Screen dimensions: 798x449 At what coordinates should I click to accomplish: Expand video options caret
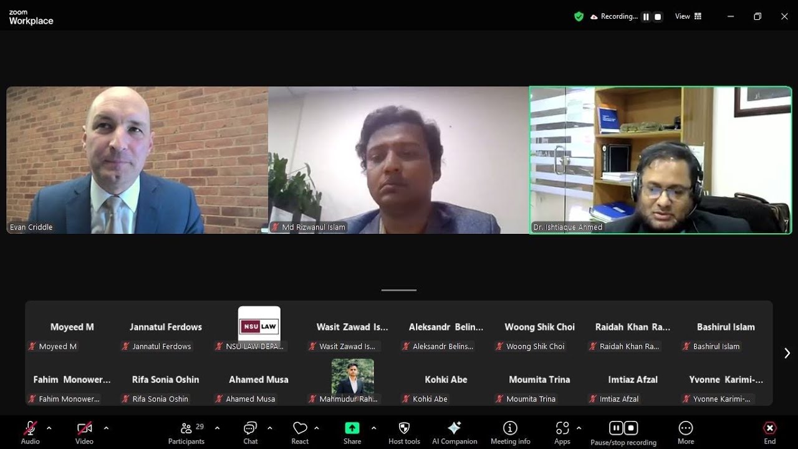coord(106,428)
